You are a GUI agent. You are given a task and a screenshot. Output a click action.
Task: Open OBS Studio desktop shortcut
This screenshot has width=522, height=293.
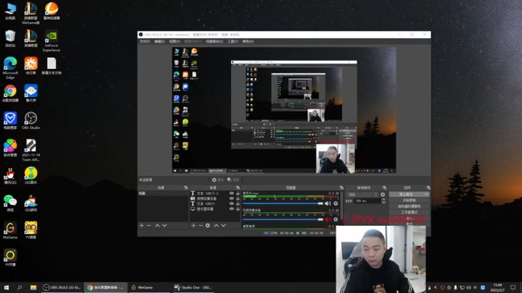click(31, 120)
